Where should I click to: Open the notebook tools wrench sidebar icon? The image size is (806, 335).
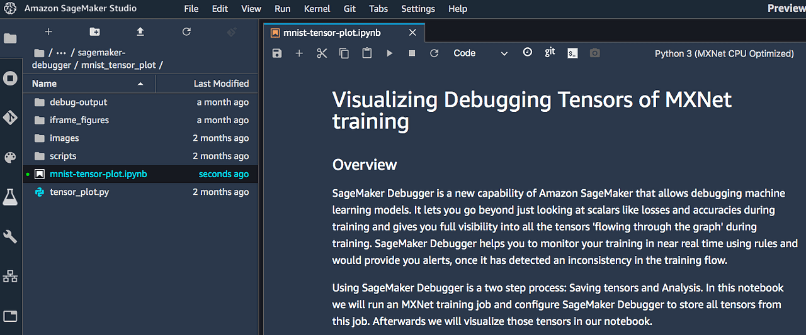pos(10,236)
